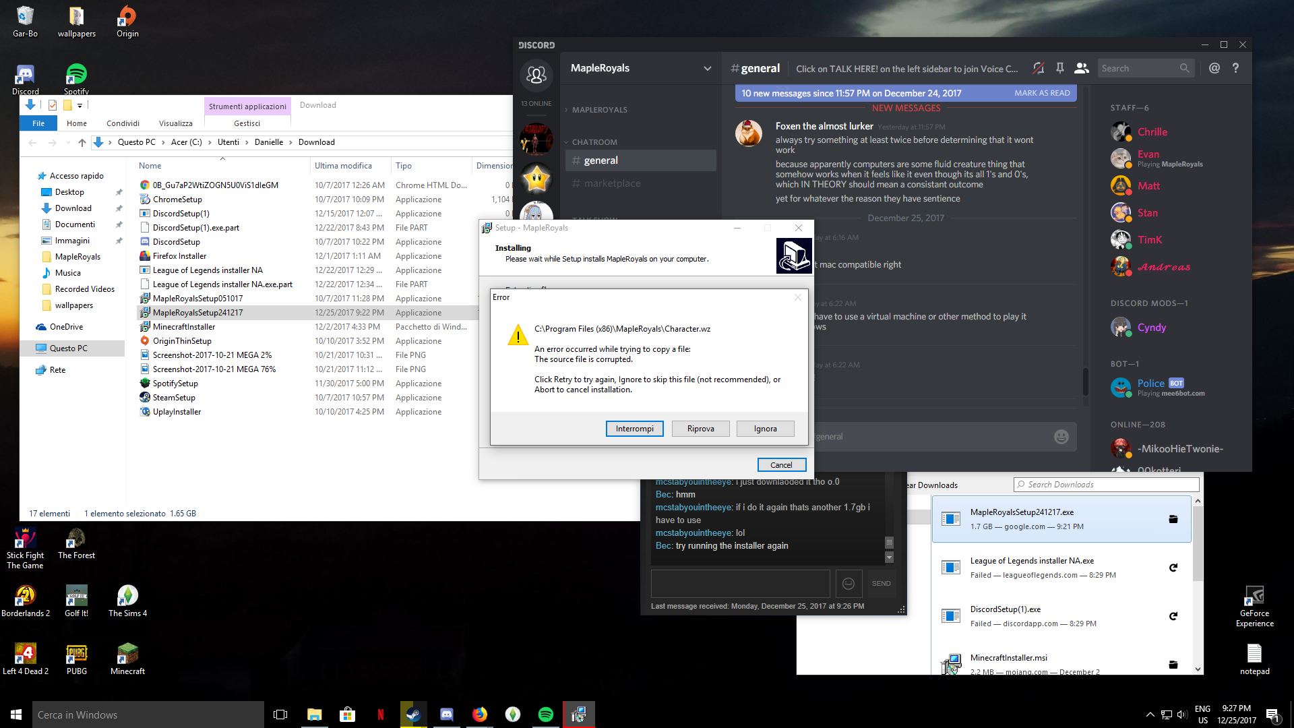Open Discord mentions @ icon
The width and height of the screenshot is (1294, 728).
tap(1214, 68)
